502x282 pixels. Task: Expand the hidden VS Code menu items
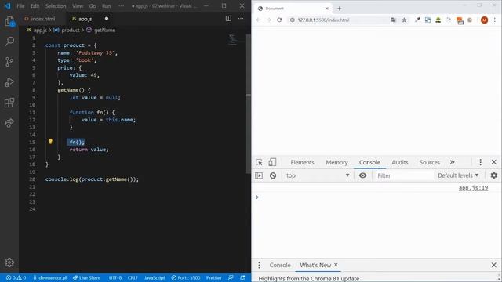121,6
